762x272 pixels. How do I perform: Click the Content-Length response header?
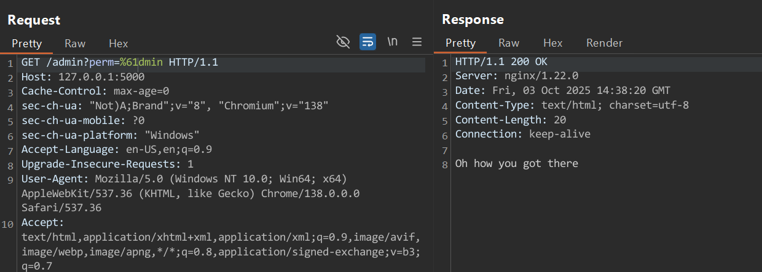pos(510,120)
